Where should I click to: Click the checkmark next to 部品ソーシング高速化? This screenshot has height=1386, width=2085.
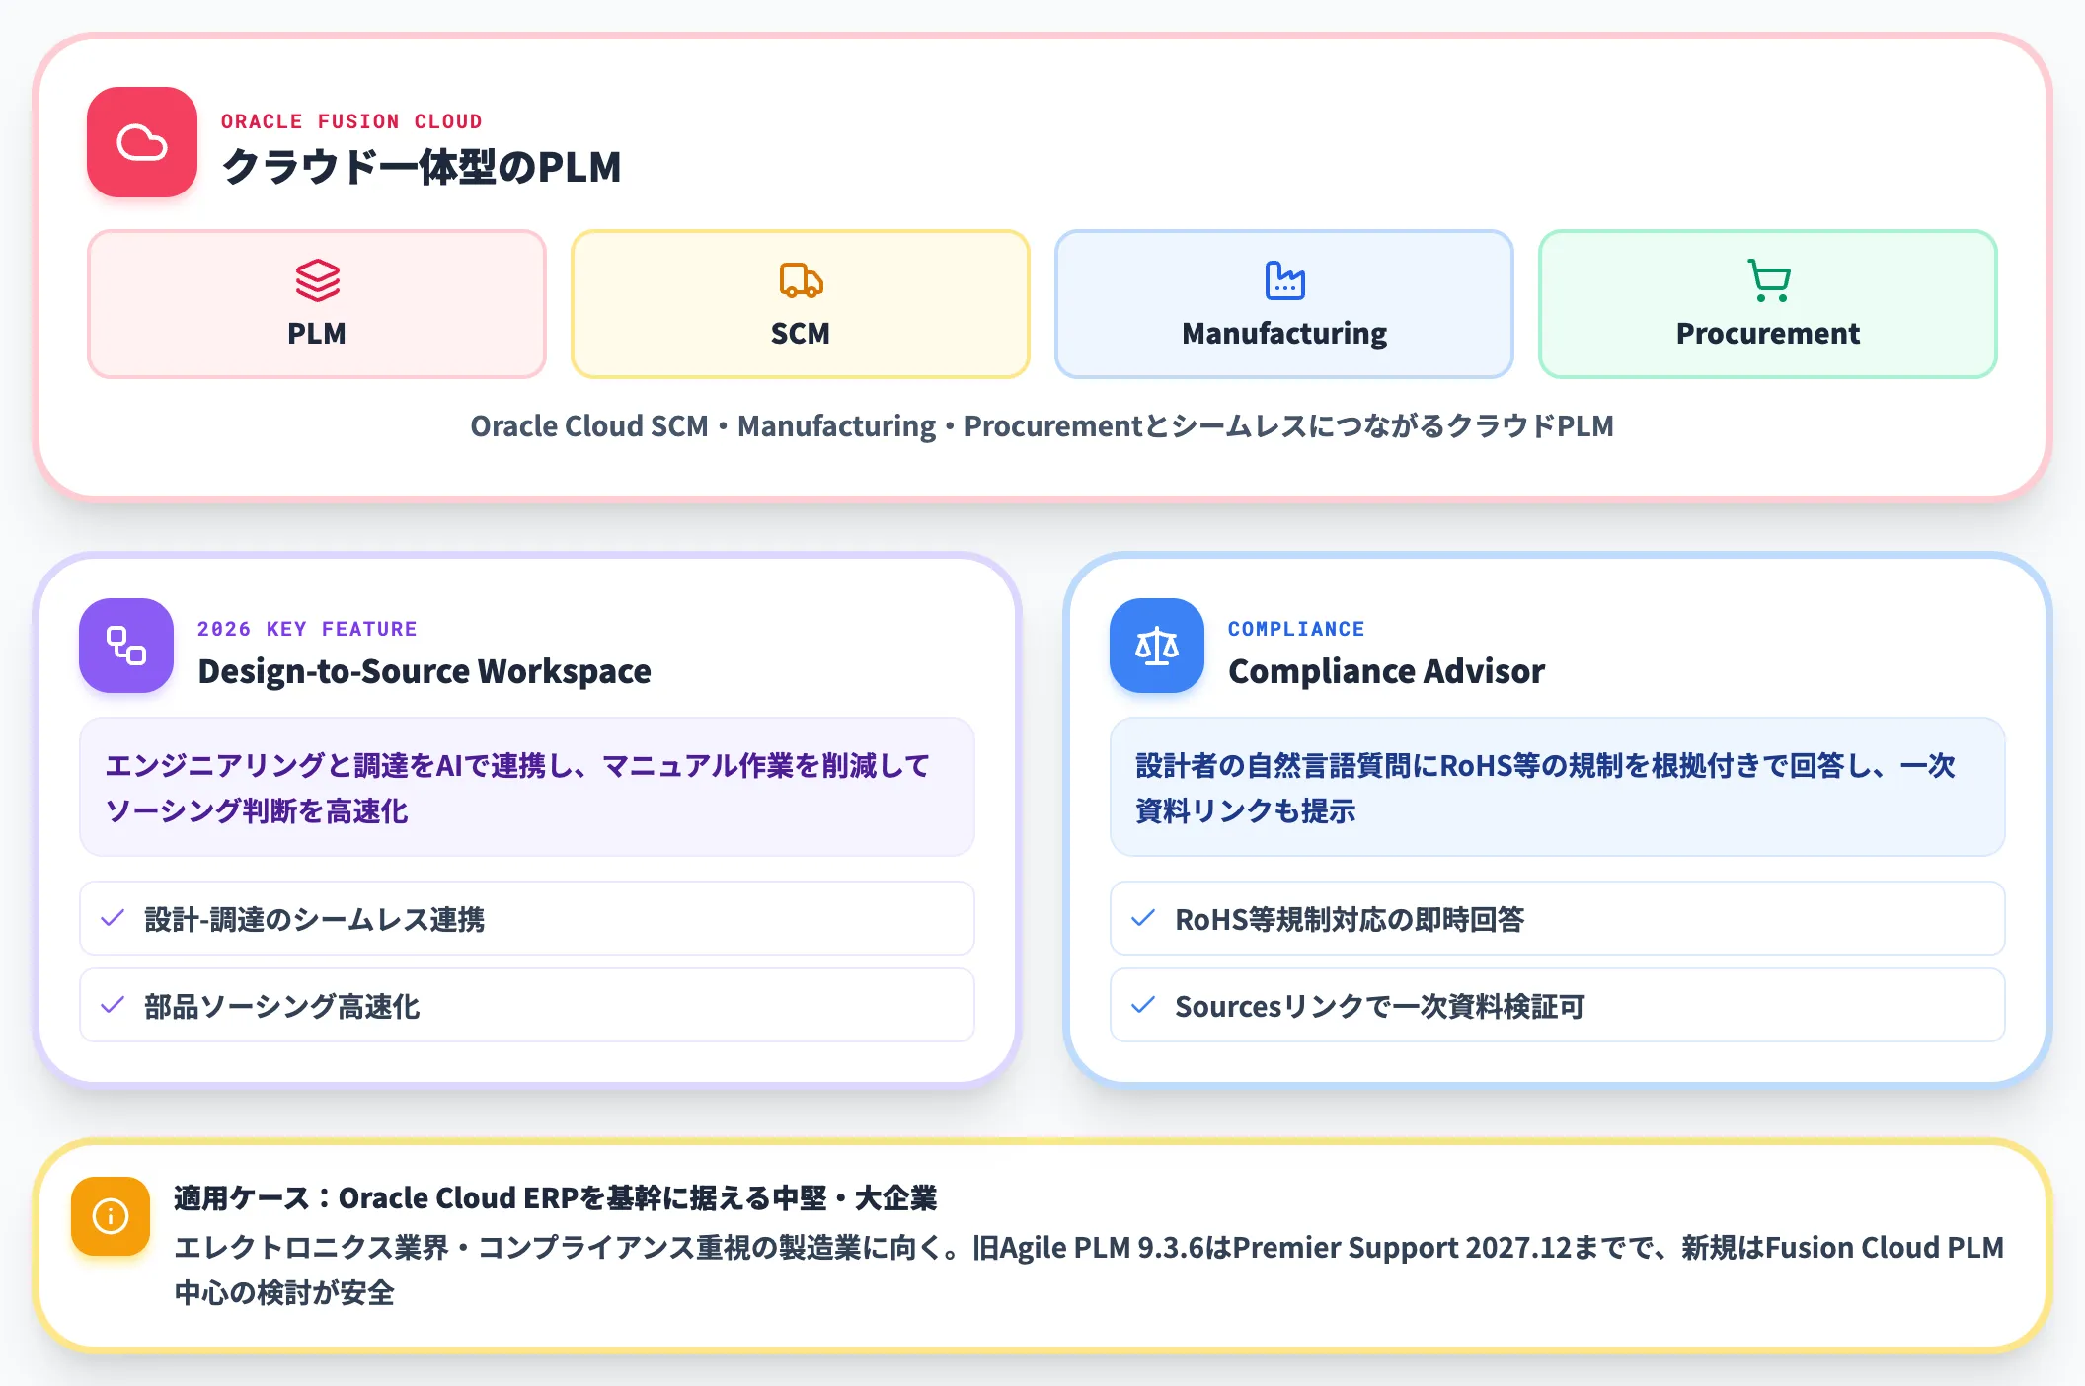pos(113,1005)
